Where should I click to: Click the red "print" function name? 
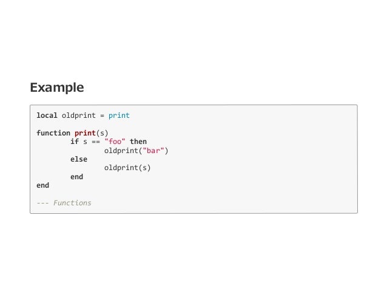tap(85, 132)
